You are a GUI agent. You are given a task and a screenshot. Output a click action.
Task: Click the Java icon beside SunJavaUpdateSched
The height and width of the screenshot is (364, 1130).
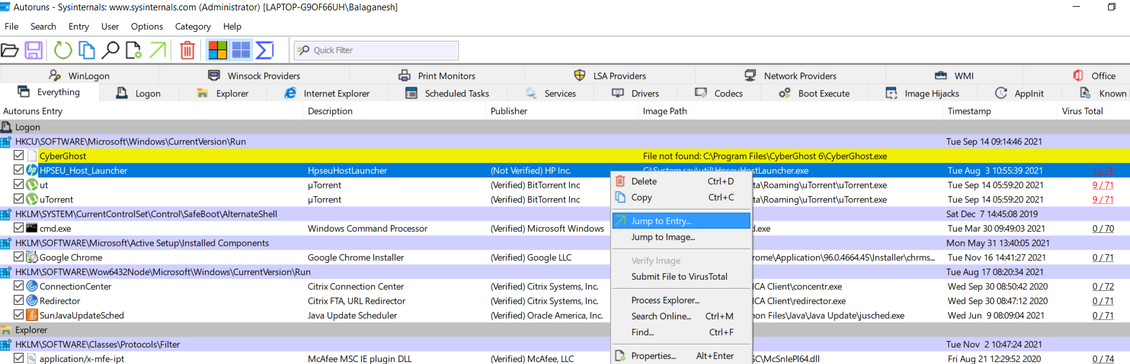[32, 315]
